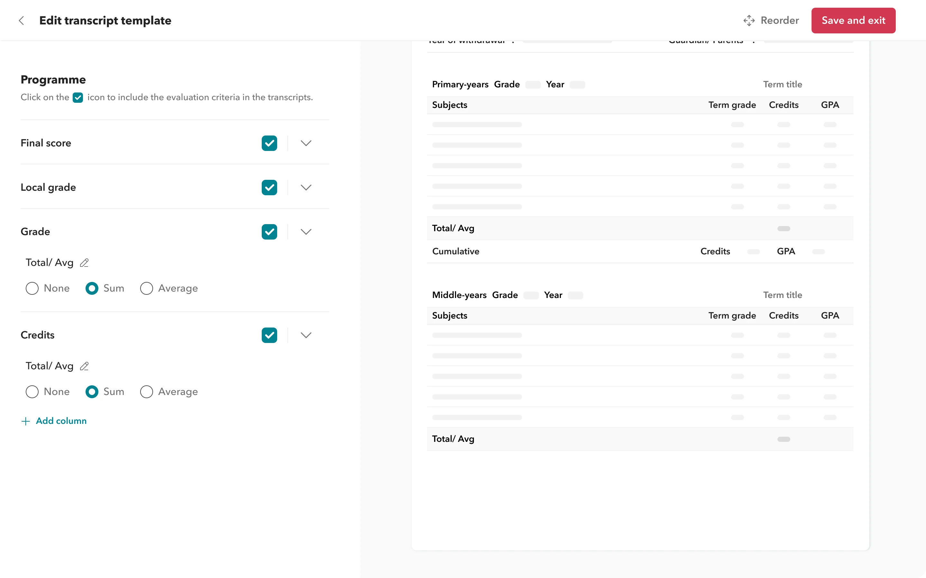The height and width of the screenshot is (578, 926).
Task: Disable the Local grade checkbox
Action: pos(269,187)
